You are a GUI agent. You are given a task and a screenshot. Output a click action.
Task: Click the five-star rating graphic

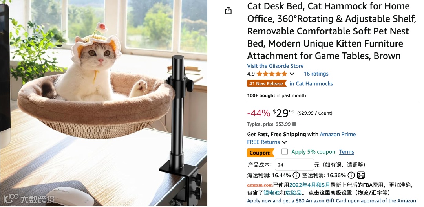click(272, 74)
